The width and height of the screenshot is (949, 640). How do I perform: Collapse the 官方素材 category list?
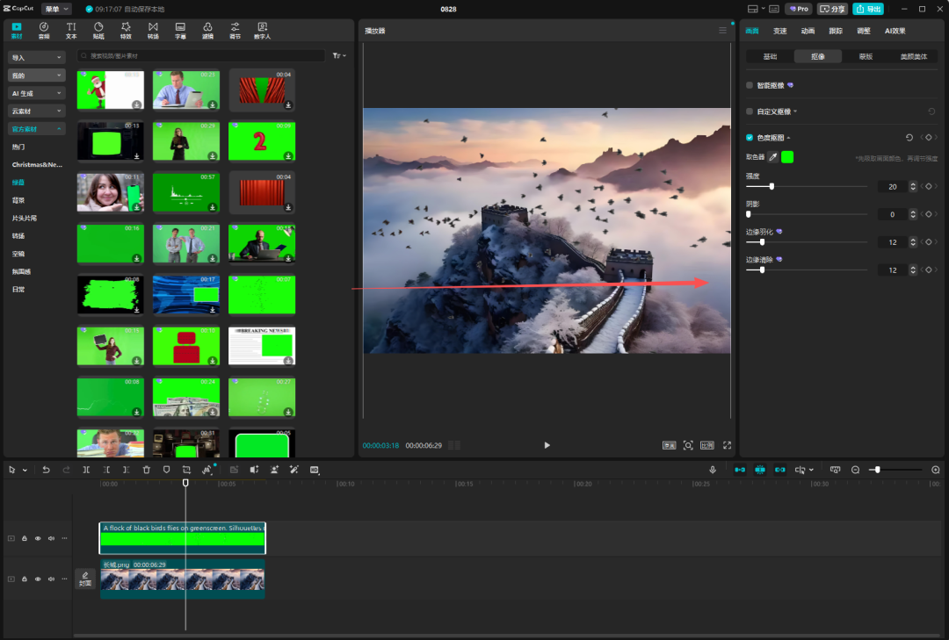pyautogui.click(x=37, y=129)
